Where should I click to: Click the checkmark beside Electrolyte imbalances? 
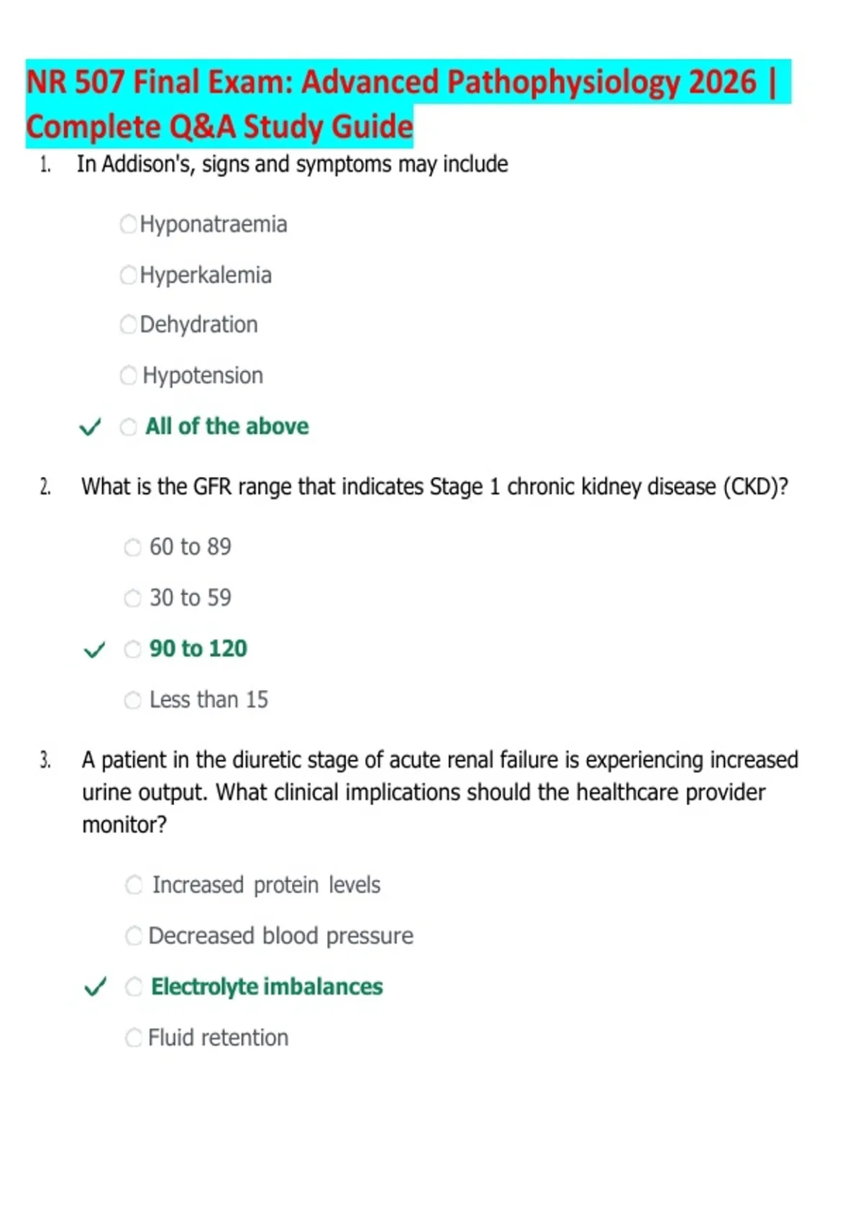click(x=96, y=987)
